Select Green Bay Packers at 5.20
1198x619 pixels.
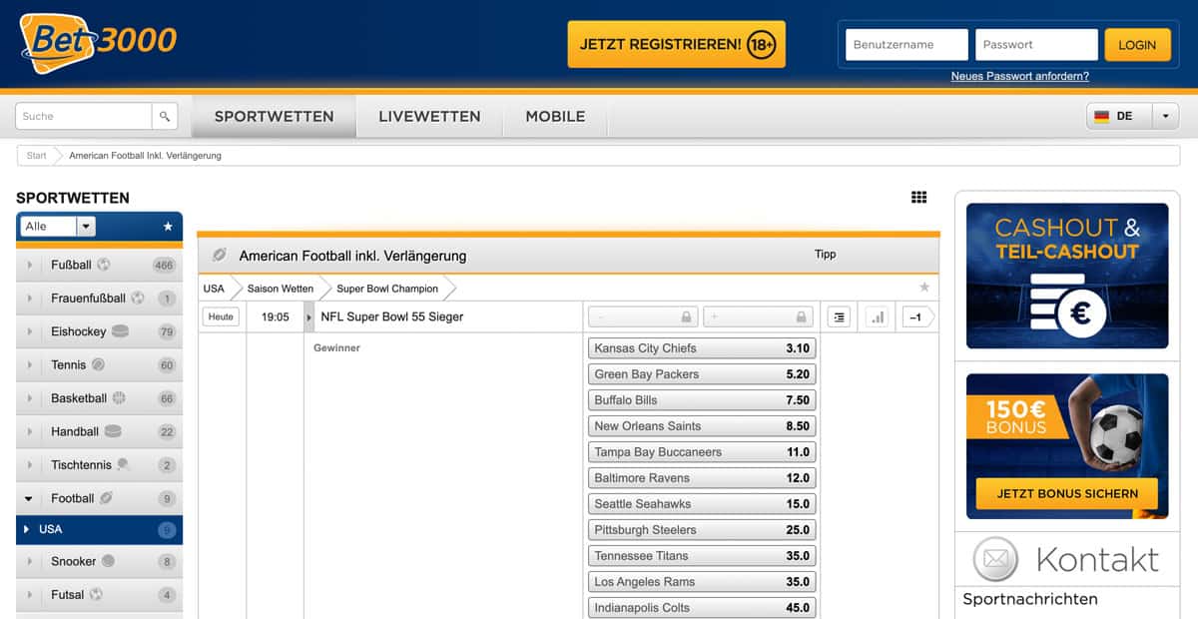pos(701,374)
